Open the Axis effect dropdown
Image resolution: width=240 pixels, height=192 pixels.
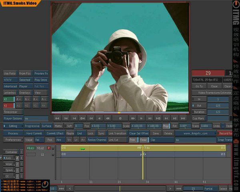(x=9, y=158)
